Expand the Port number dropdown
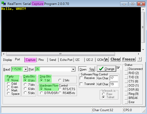The image size is (147, 114). tap(73, 69)
